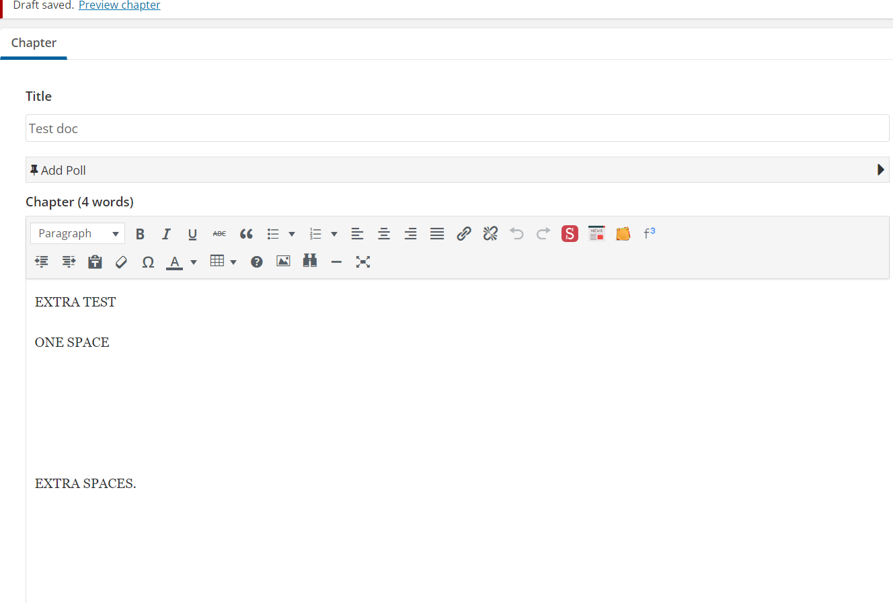
Task: Open the Preview chapter link
Action: (119, 5)
